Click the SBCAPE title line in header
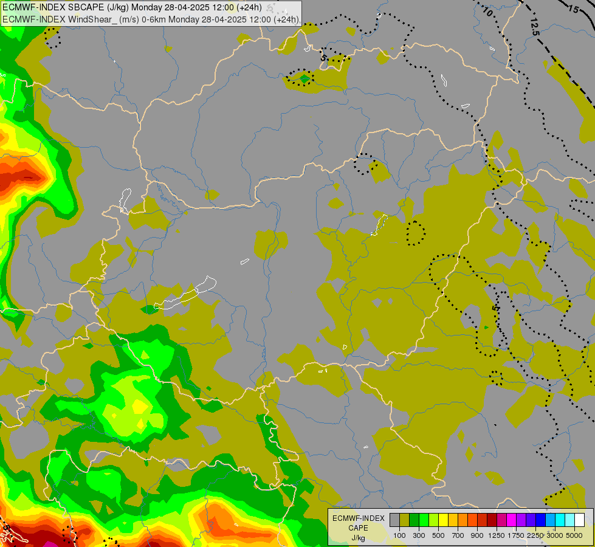Image resolution: width=595 pixels, height=547 pixels. (132, 7)
